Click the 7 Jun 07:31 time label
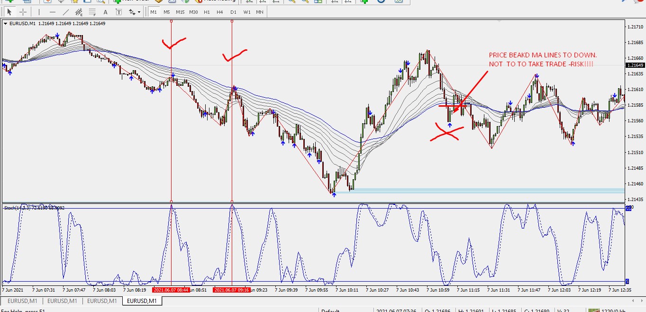Viewport: 646px width, 312px height. tap(43, 289)
